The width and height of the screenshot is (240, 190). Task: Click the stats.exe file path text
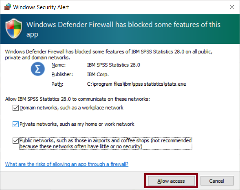pyautogui.click(x=136, y=84)
